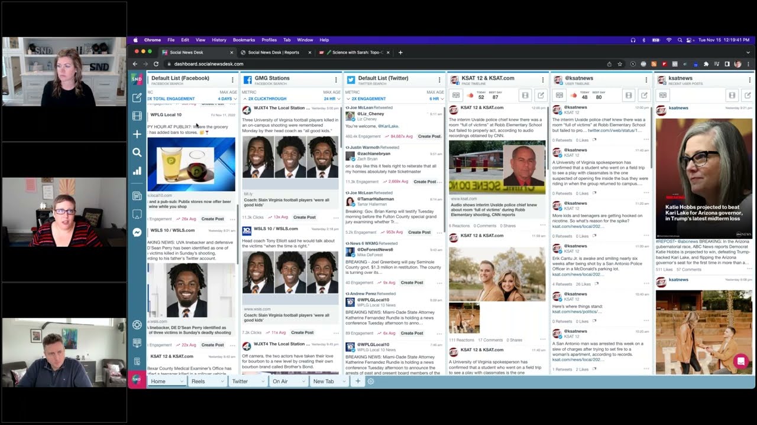Open the 4 DAYS max age dropdown
Screen dimensions: 757x425
(228, 99)
